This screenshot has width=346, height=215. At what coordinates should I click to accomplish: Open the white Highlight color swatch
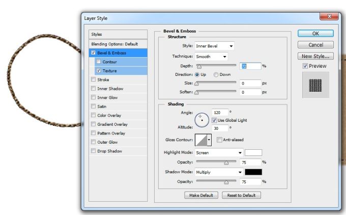click(253, 153)
